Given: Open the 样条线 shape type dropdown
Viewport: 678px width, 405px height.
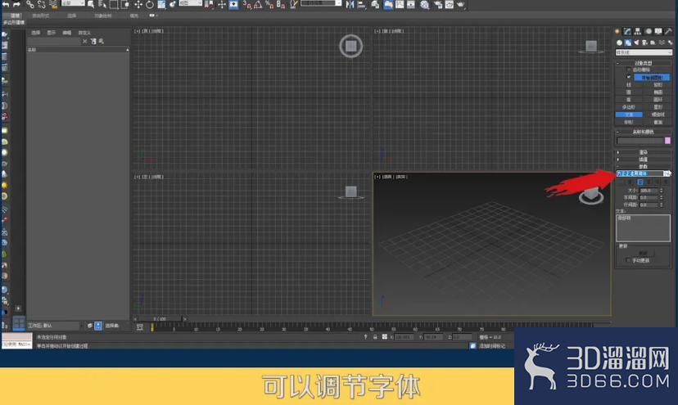Looking at the screenshot, I should click(644, 52).
